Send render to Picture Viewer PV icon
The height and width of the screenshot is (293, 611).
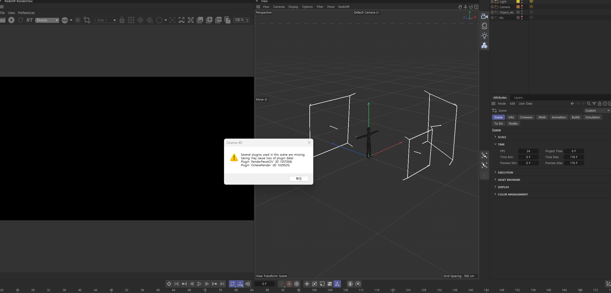(x=218, y=20)
